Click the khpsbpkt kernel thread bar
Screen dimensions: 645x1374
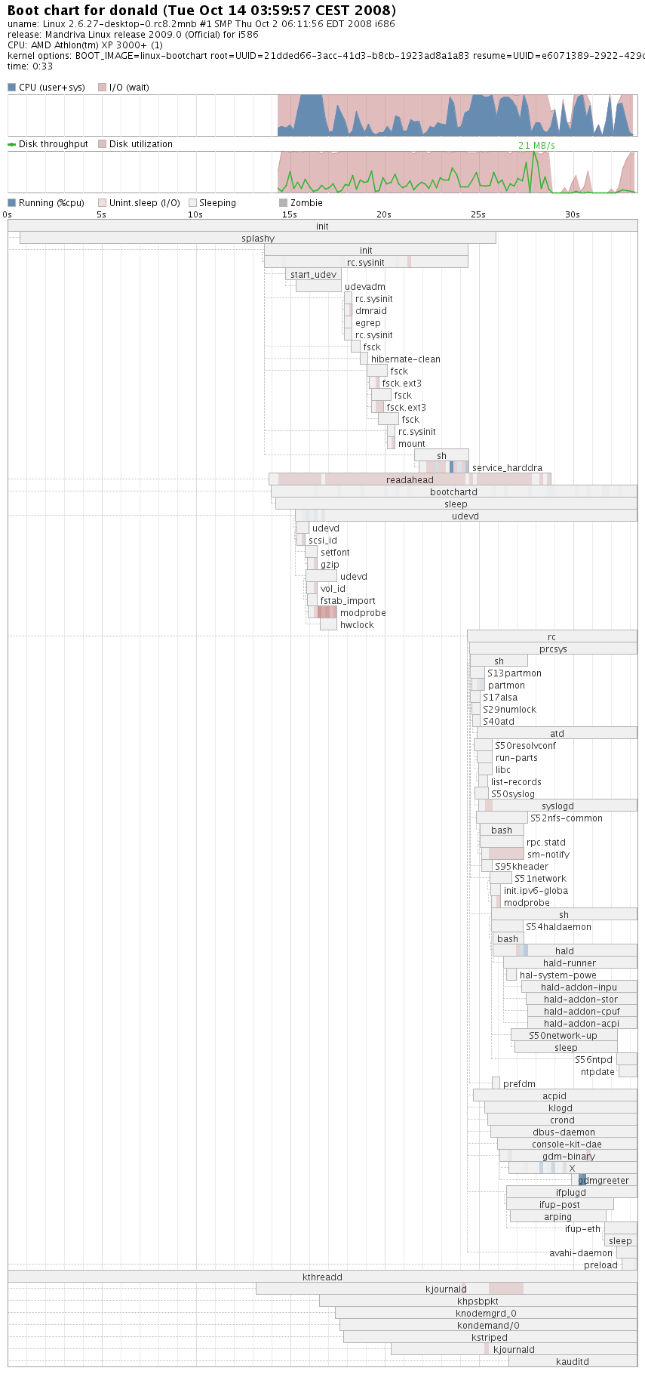(x=478, y=1302)
